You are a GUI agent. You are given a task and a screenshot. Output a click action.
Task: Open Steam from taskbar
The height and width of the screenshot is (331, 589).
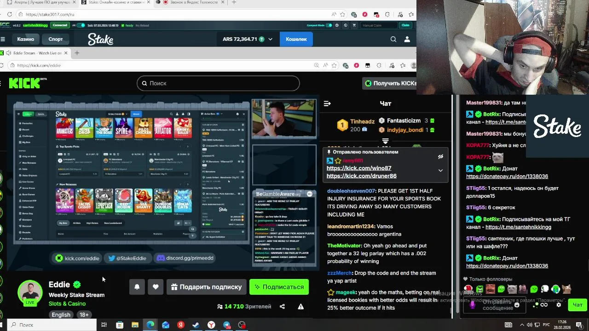[196, 325]
